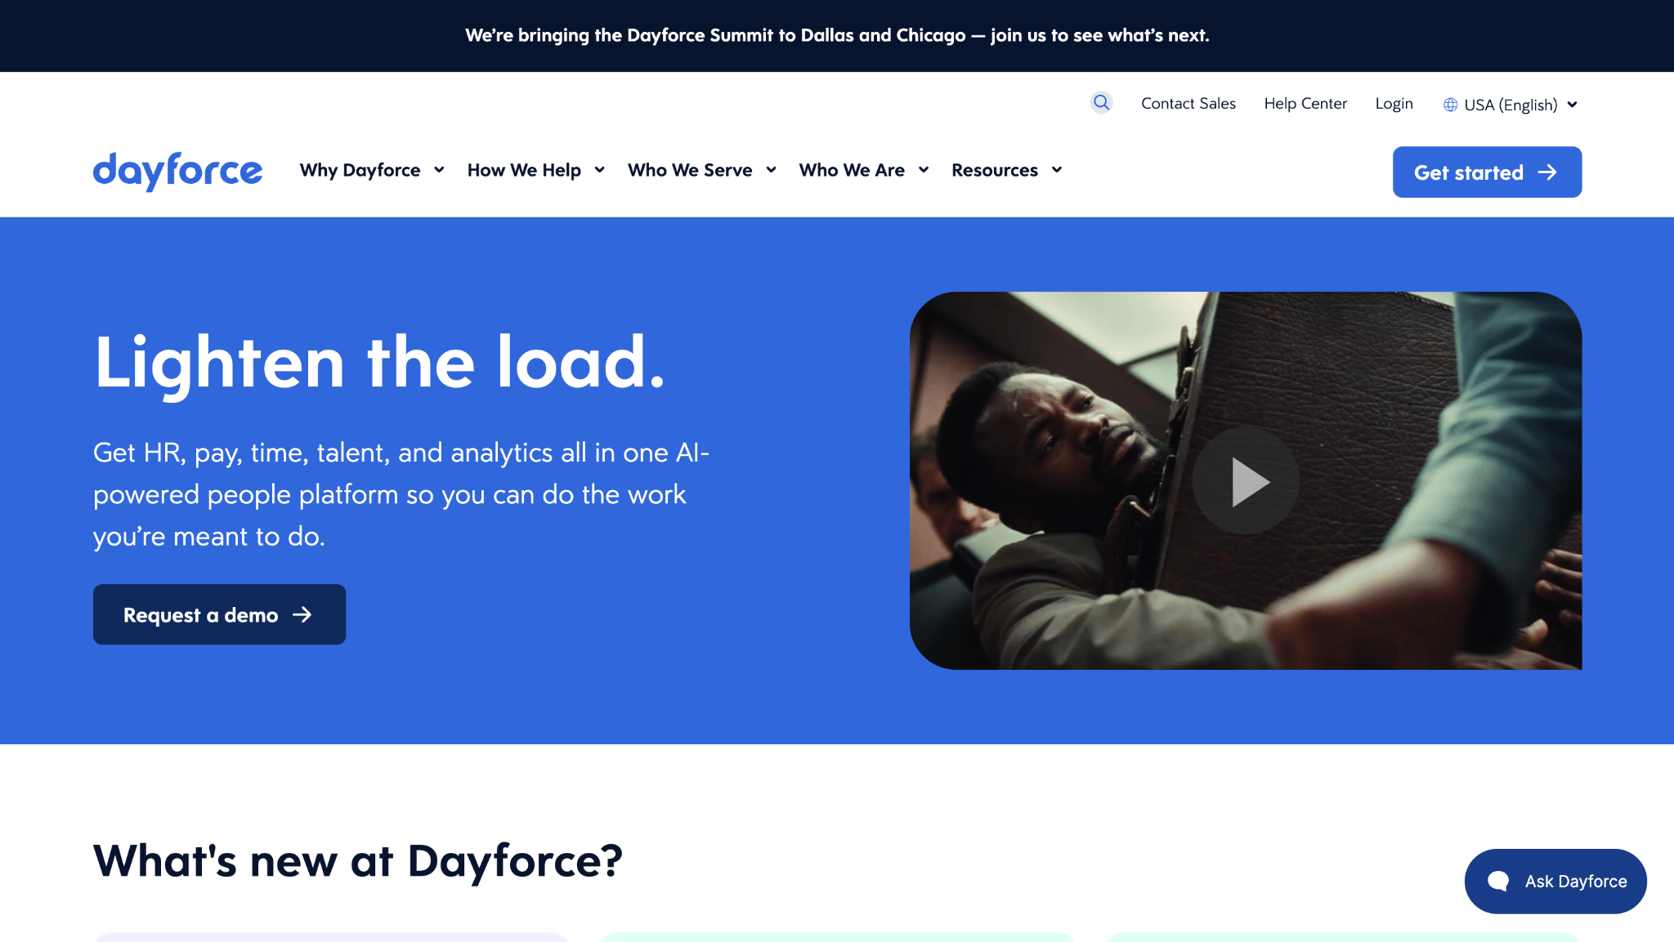The image size is (1674, 942).
Task: Click the arrow icon in Request a demo
Action: [x=302, y=614]
